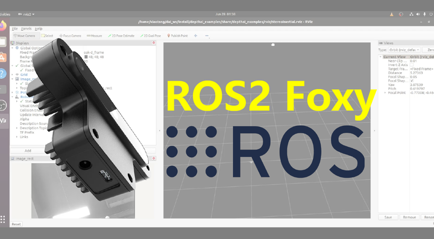This screenshot has width=434, height=239.
Task: Select the Yaw value 3.07539
Action: point(417,85)
